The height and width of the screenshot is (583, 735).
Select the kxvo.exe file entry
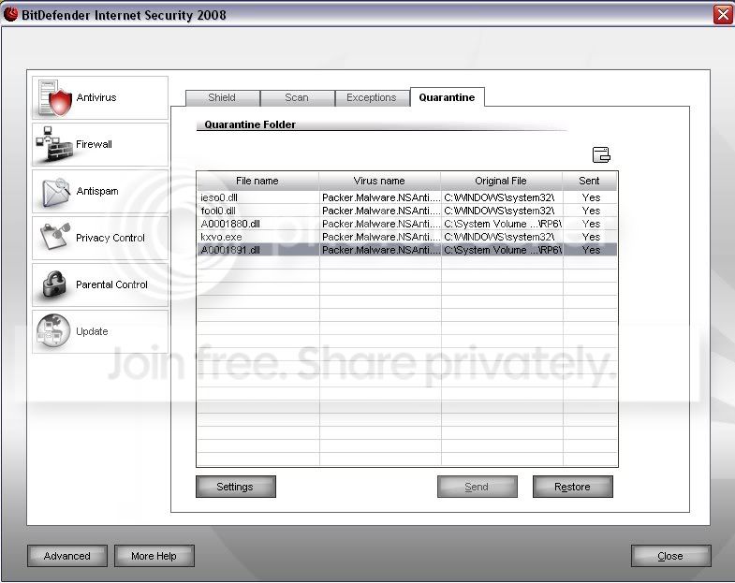(x=221, y=237)
